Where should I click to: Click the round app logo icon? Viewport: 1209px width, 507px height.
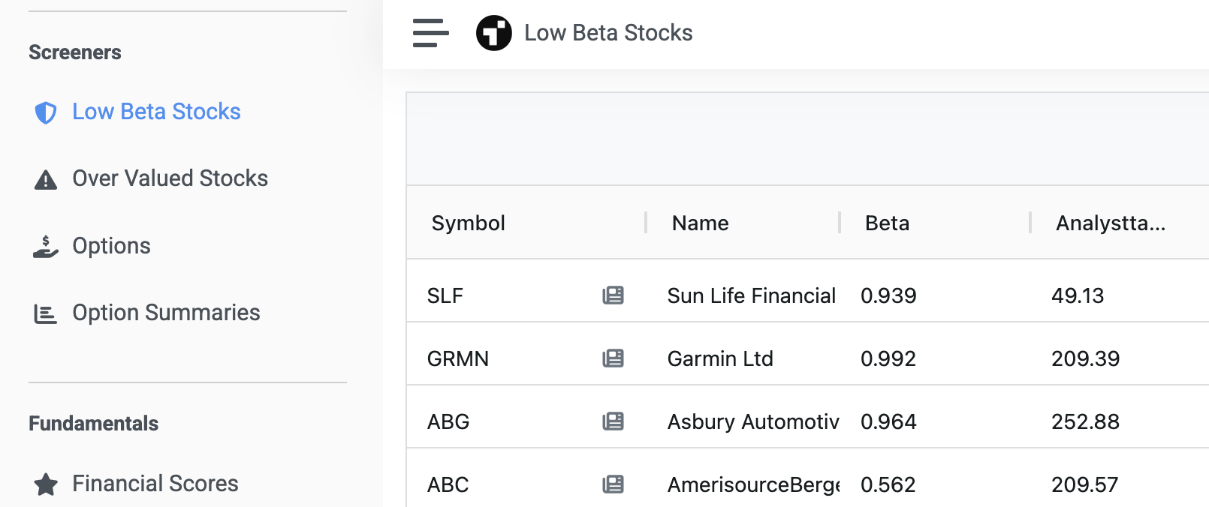click(493, 33)
